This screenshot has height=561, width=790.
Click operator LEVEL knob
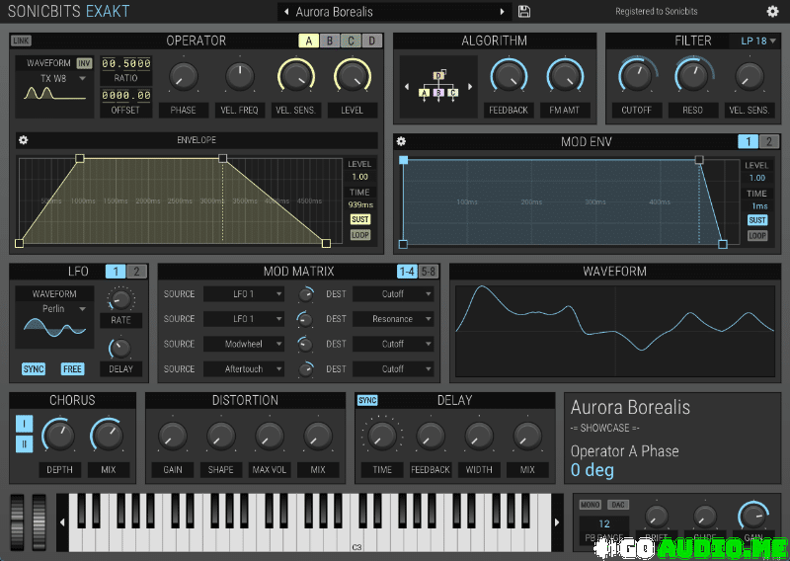pyautogui.click(x=353, y=77)
